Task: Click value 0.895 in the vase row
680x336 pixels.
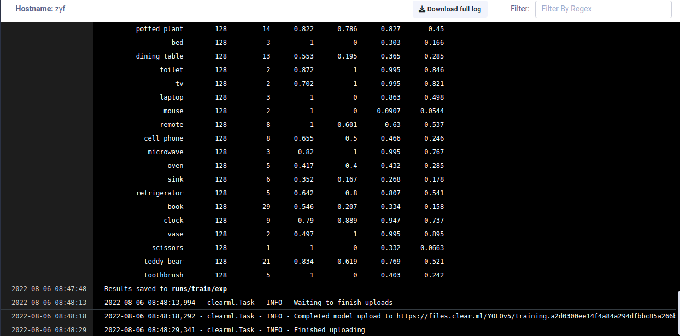Action: (x=434, y=234)
